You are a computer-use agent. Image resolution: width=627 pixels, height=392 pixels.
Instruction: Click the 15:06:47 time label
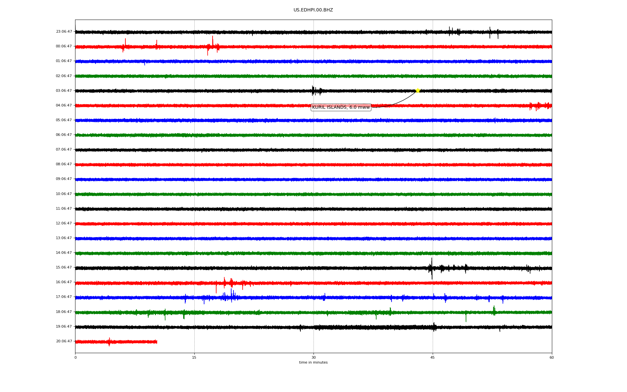pyautogui.click(x=64, y=268)
